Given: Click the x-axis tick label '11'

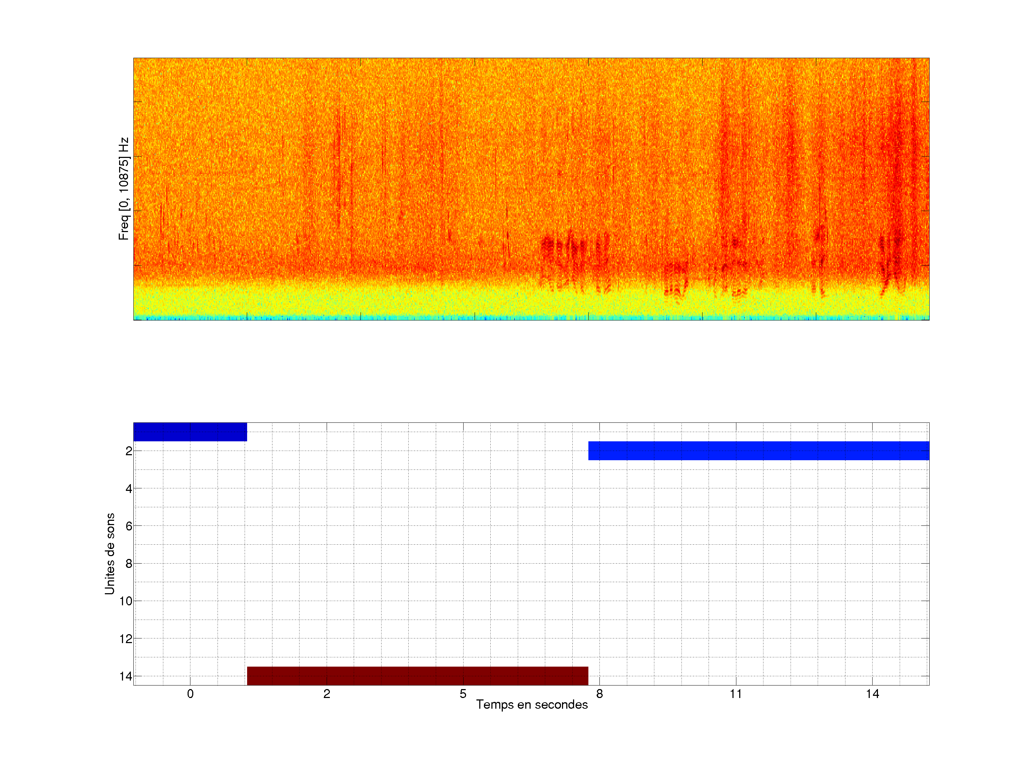Looking at the screenshot, I should click(735, 694).
